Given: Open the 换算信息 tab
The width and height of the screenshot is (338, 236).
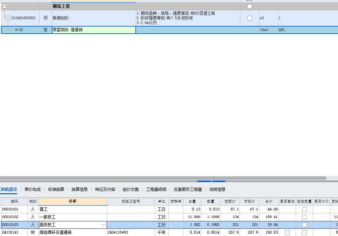Looking at the screenshot, I should pyautogui.click(x=80, y=189).
